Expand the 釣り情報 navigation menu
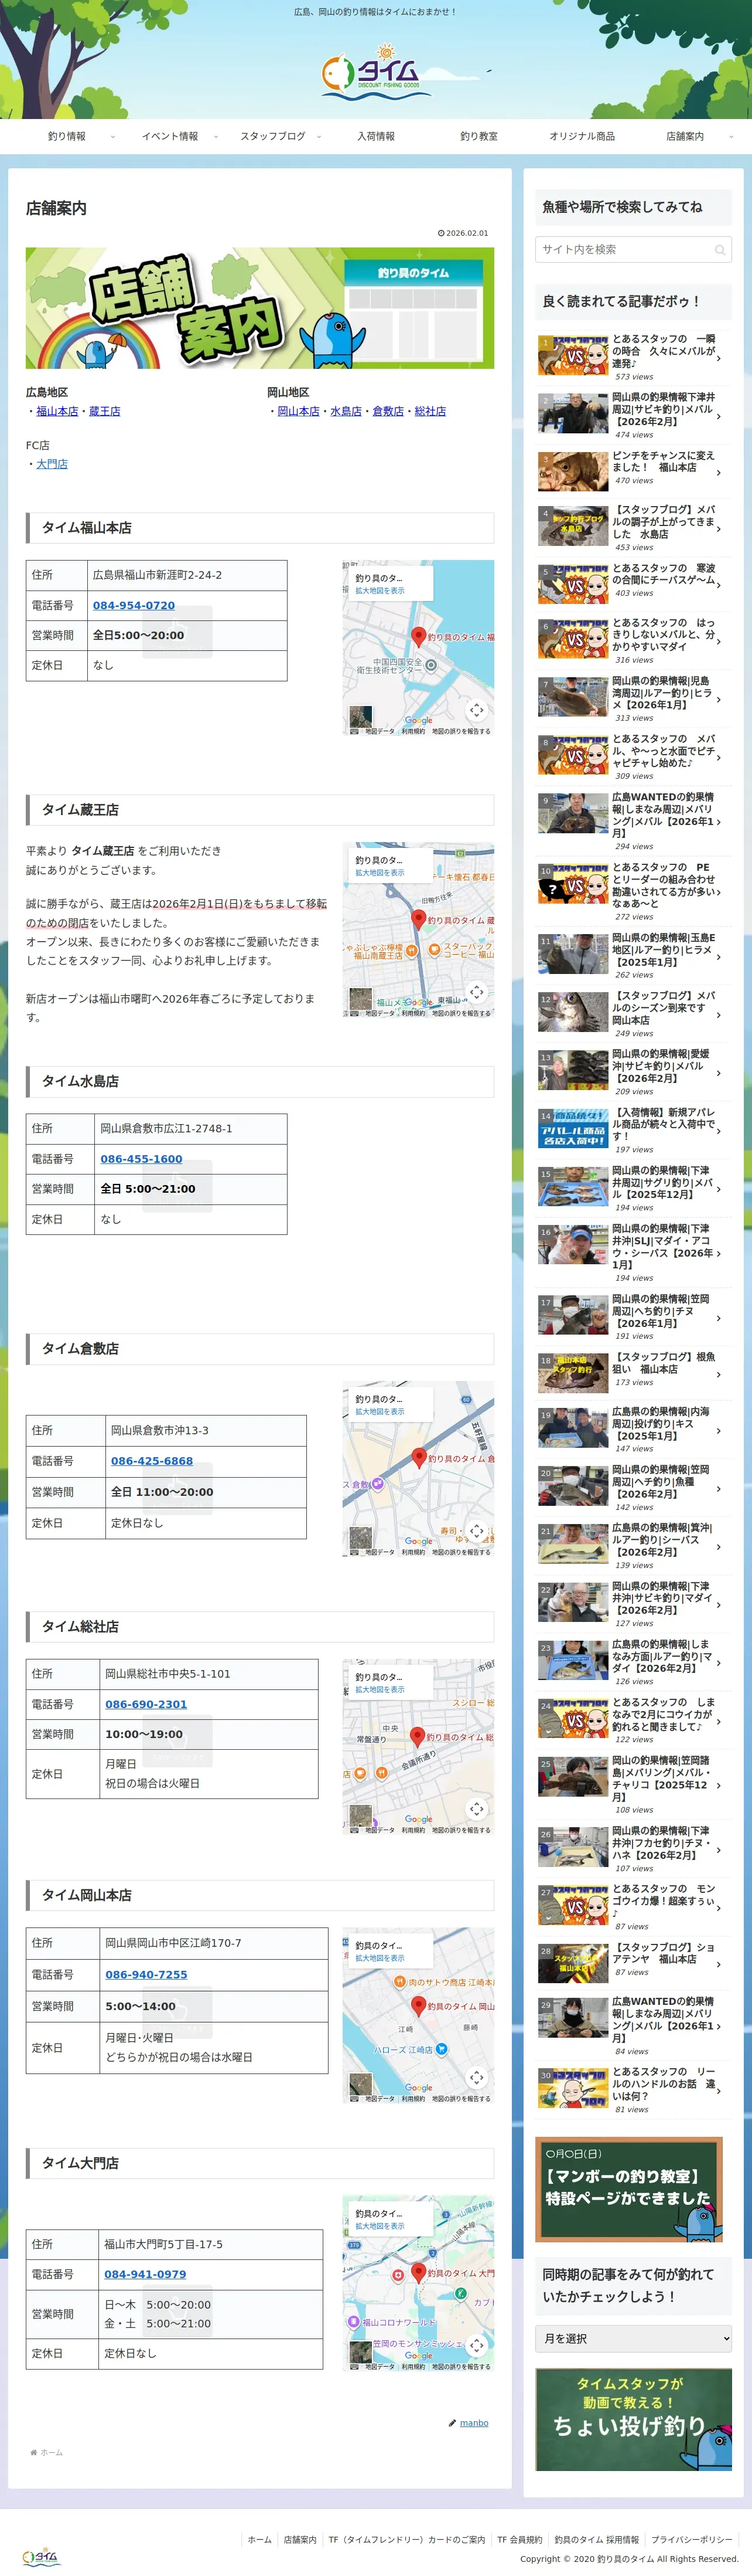The width and height of the screenshot is (752, 2576). [112, 137]
